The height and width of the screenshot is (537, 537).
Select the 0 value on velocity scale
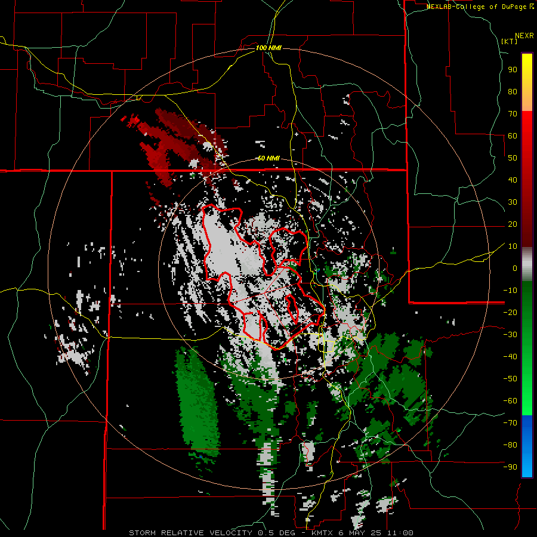click(515, 268)
